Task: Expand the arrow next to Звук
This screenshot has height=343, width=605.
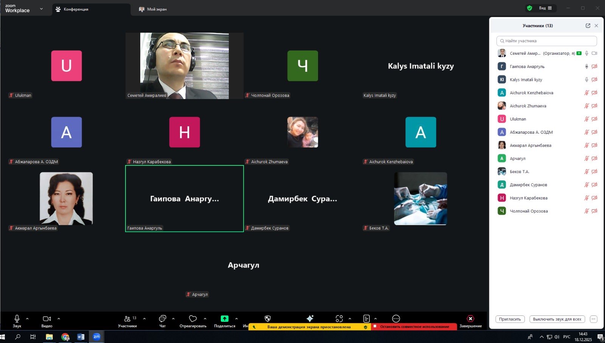Action: pyautogui.click(x=27, y=319)
